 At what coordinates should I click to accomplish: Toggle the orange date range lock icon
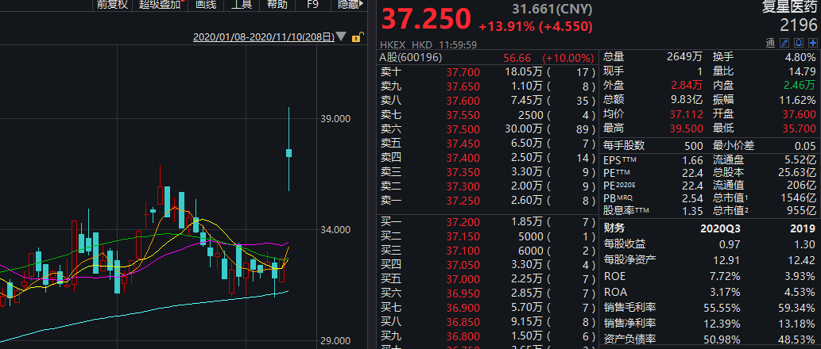click(357, 37)
